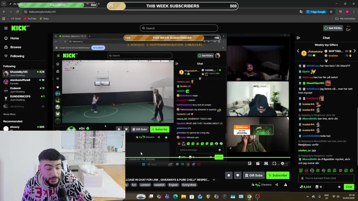Screen dimensions: 358x201
Task: Select the English tag
Action: pyautogui.click(x=173, y=185)
